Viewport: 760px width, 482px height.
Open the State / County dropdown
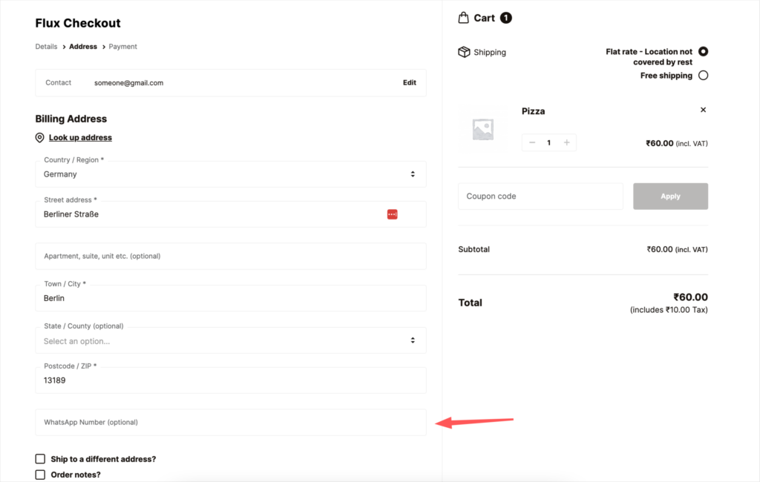[230, 340]
